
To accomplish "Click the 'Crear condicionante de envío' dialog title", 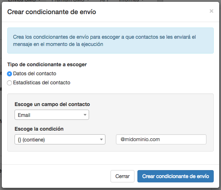I will coord(52,12).
